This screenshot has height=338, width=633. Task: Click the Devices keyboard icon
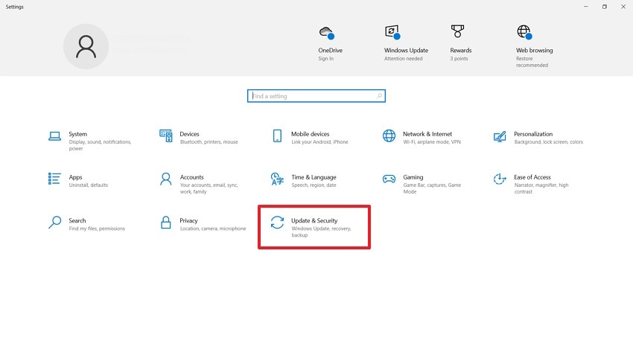click(166, 136)
